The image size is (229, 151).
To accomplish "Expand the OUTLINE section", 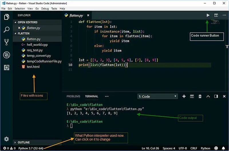I will point(37,142).
